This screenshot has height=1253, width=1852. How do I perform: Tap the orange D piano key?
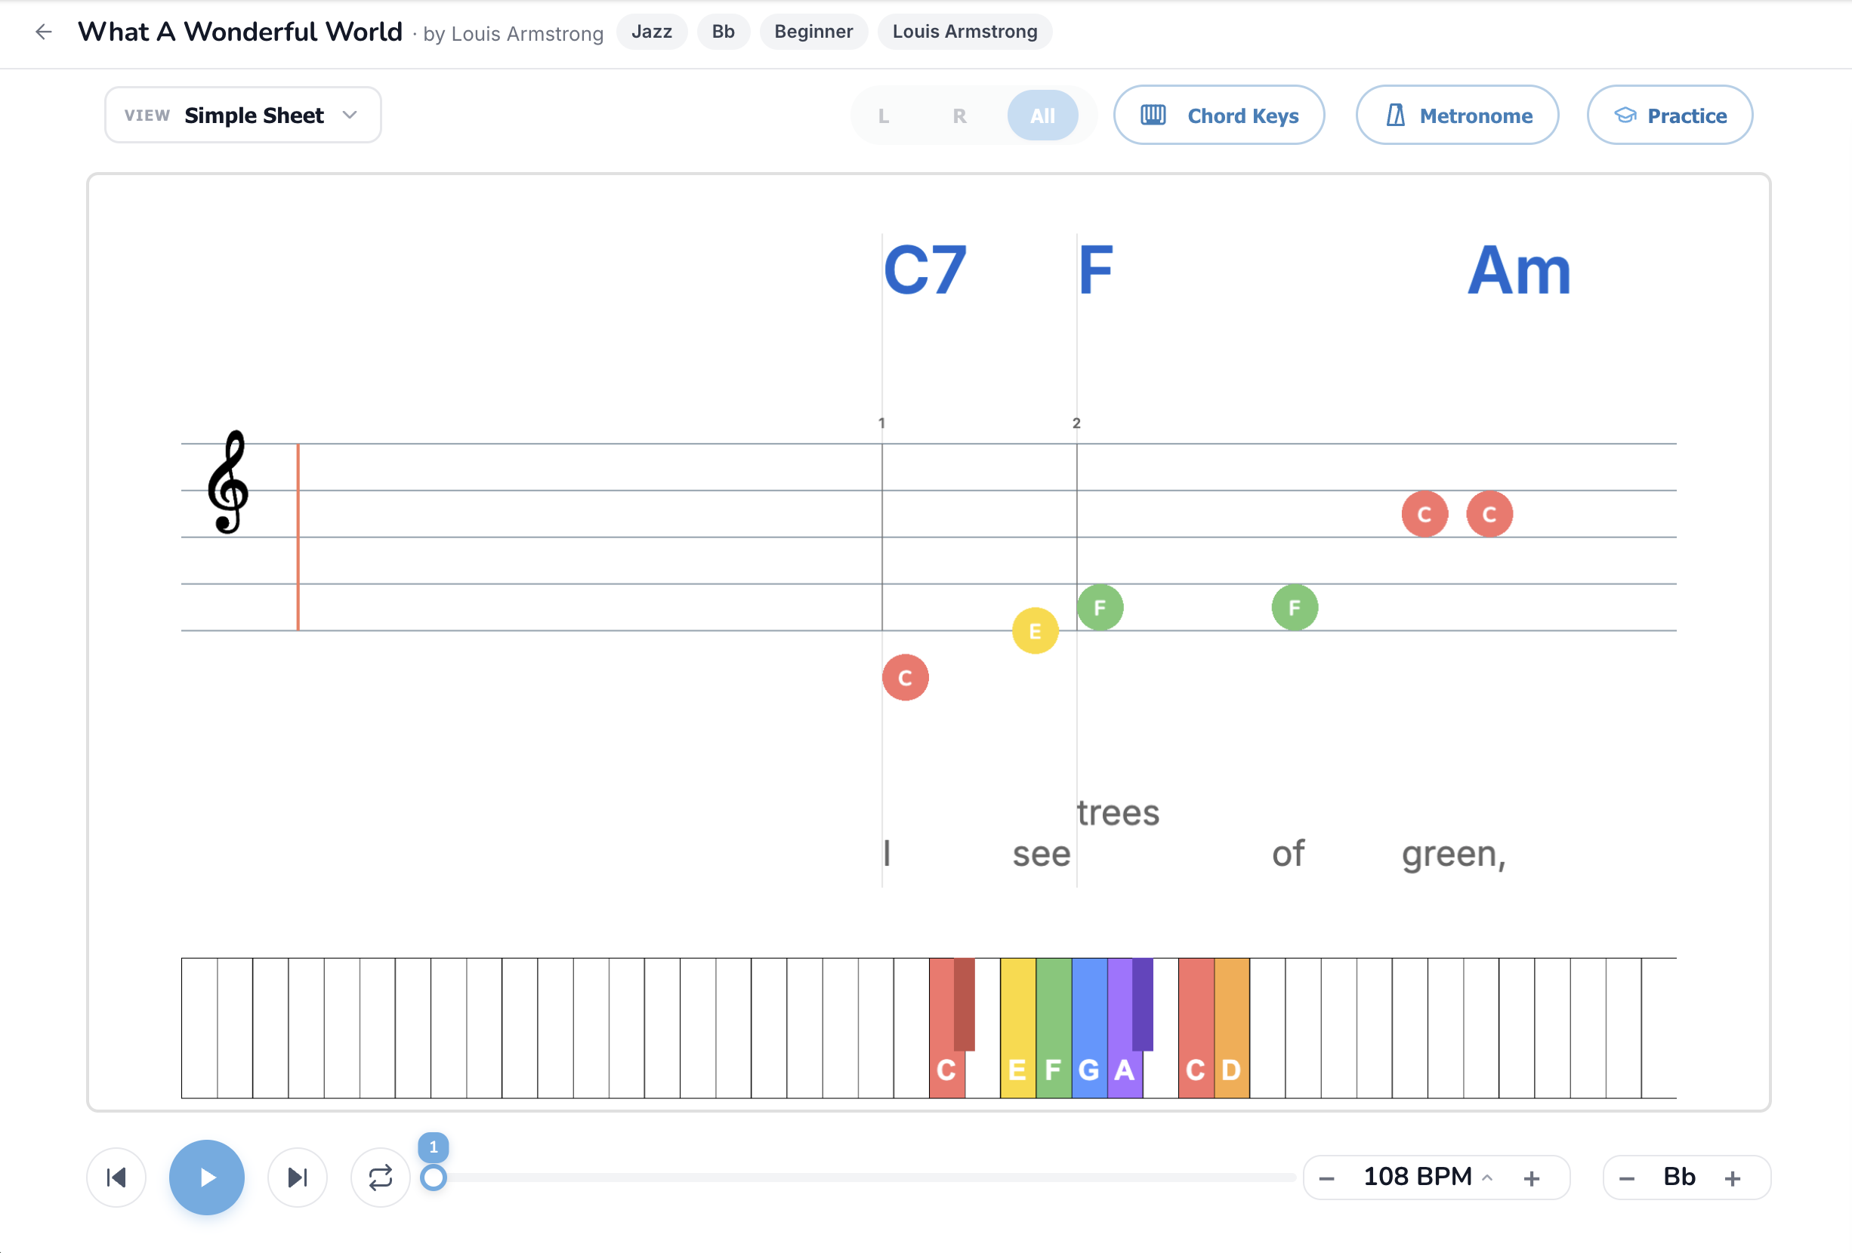[x=1232, y=1028]
